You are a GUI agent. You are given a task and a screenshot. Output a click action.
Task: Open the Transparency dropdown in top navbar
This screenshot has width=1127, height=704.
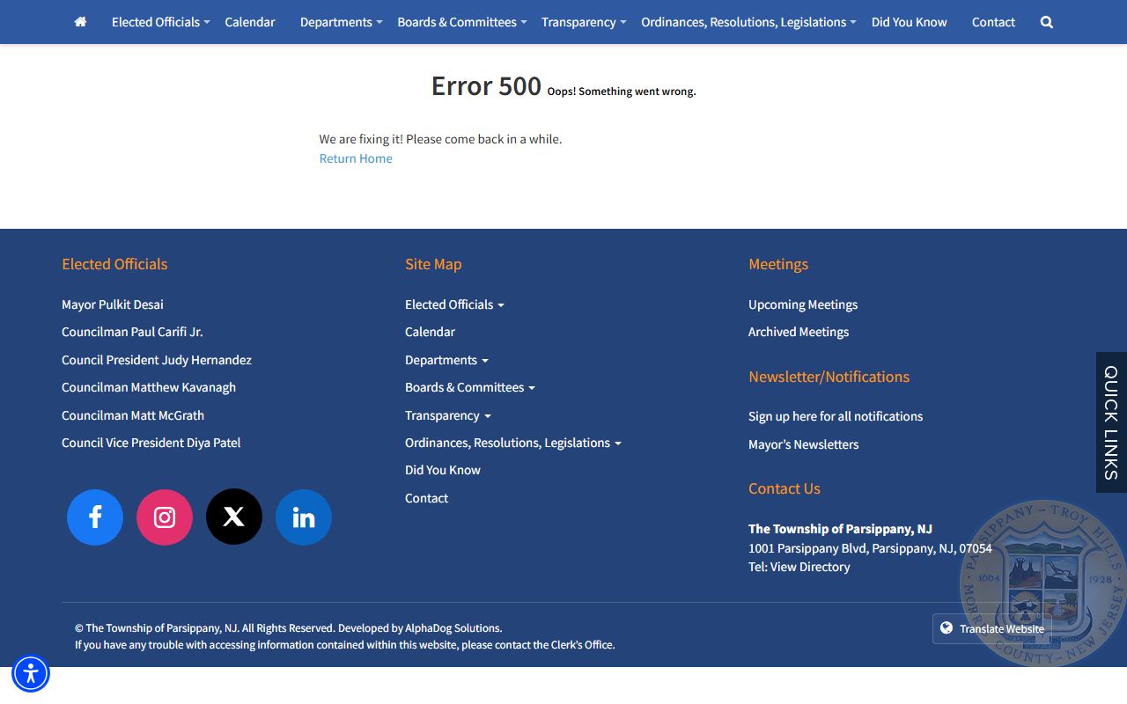click(x=583, y=22)
